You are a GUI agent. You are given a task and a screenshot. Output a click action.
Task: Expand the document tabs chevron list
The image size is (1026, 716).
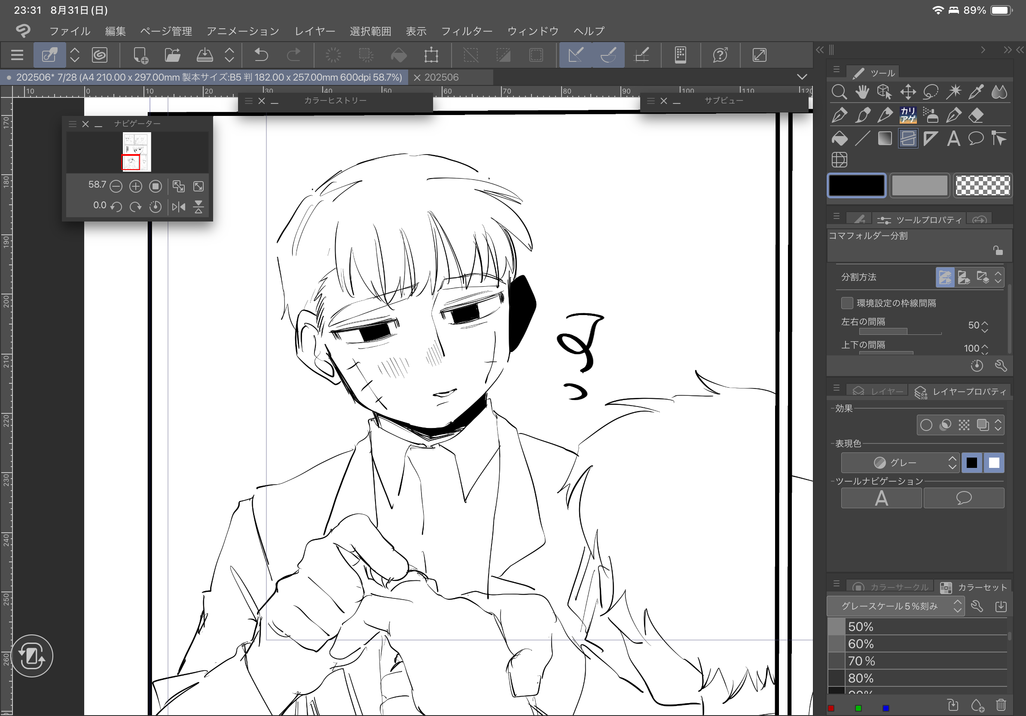point(802,77)
